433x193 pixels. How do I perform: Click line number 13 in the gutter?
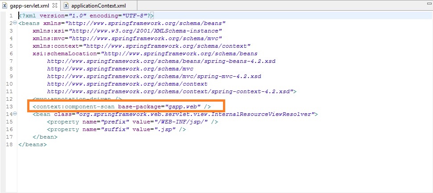pyautogui.click(x=8, y=107)
